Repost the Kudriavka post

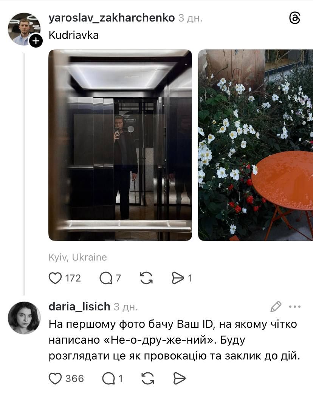[146, 278]
